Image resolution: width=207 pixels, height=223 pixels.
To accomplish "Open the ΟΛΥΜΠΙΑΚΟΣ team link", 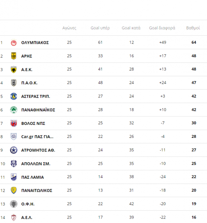I will pyautogui.click(x=35, y=42).
